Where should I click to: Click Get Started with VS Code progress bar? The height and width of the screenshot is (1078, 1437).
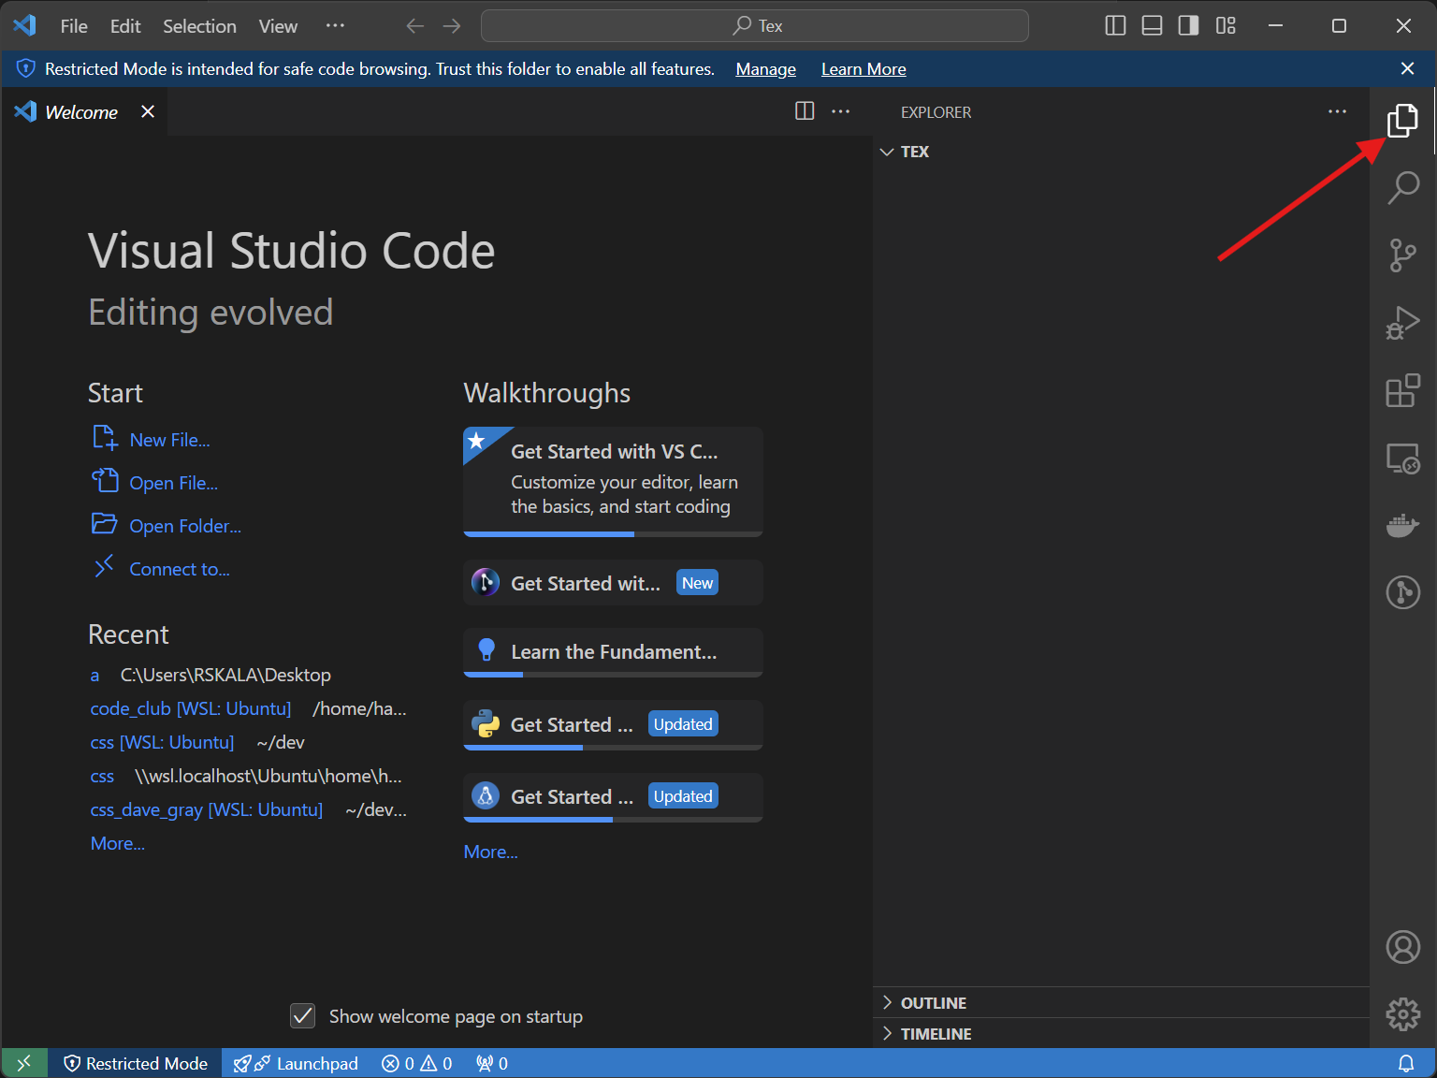coord(613,534)
